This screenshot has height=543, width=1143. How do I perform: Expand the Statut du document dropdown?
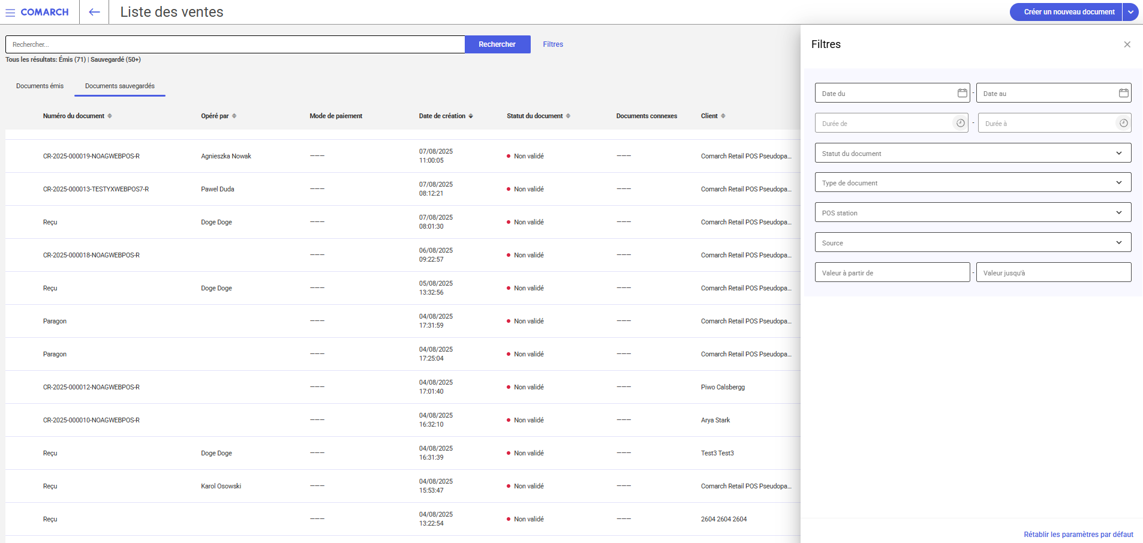(x=1118, y=153)
